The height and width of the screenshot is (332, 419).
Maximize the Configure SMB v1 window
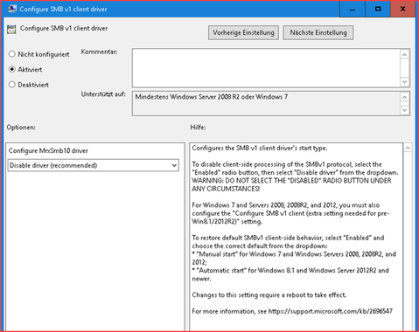pyautogui.click(x=378, y=9)
